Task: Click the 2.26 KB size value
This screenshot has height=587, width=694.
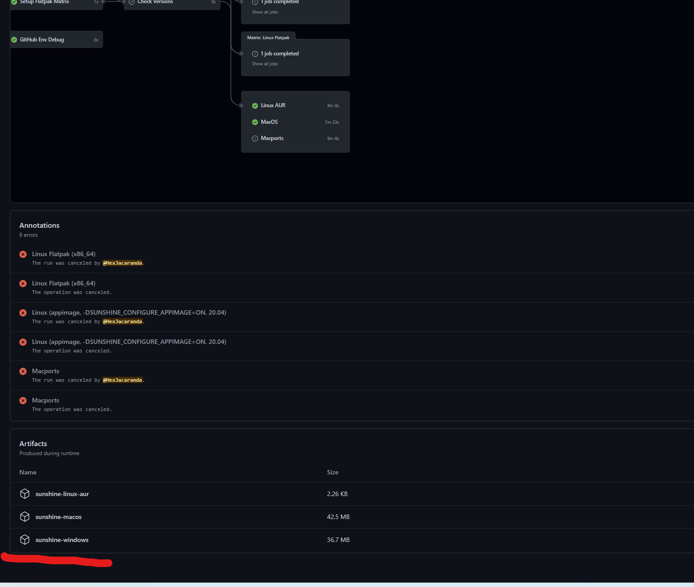Action: pos(337,494)
